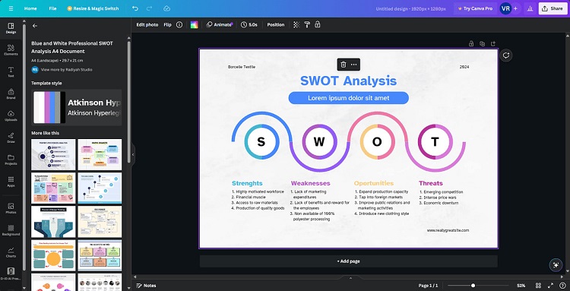Open the transparency checkerboard icon

[296, 25]
